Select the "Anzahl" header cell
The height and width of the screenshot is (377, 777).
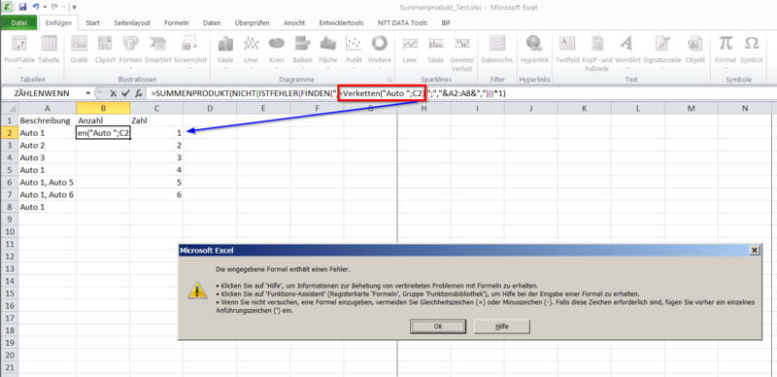103,120
